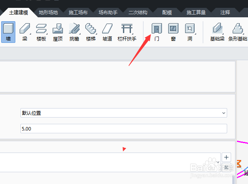Choose the 洞 (opening) tool
The width and height of the screenshot is (248, 184).
[190, 32]
